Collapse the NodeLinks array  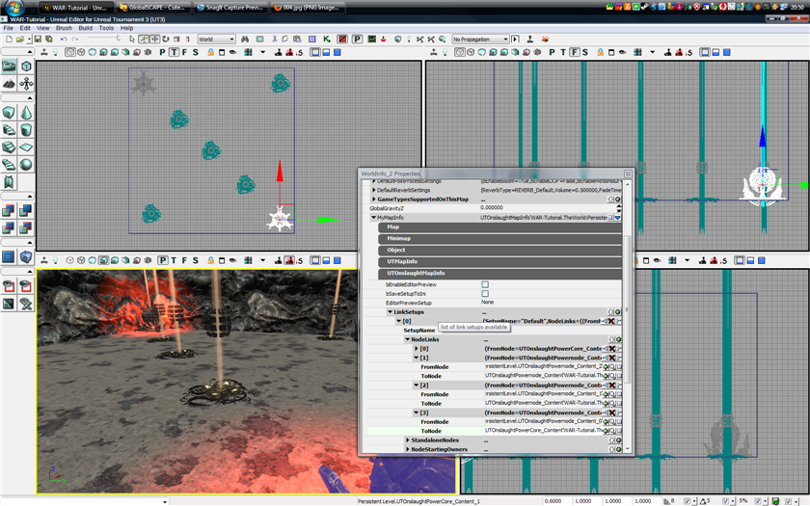(x=408, y=339)
